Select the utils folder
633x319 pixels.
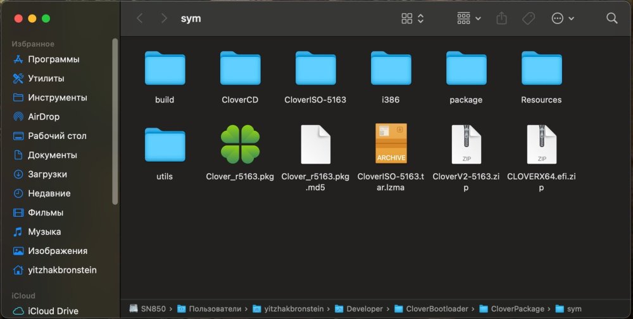(165, 145)
